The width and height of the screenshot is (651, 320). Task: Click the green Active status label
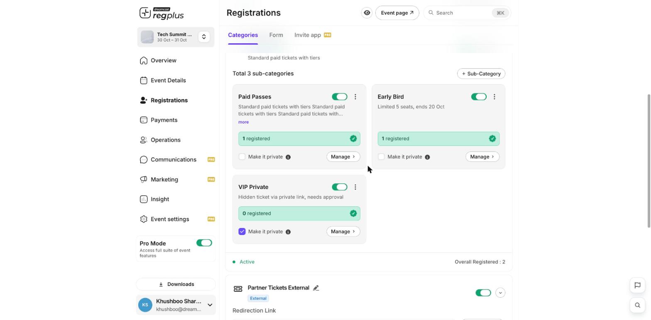247,262
